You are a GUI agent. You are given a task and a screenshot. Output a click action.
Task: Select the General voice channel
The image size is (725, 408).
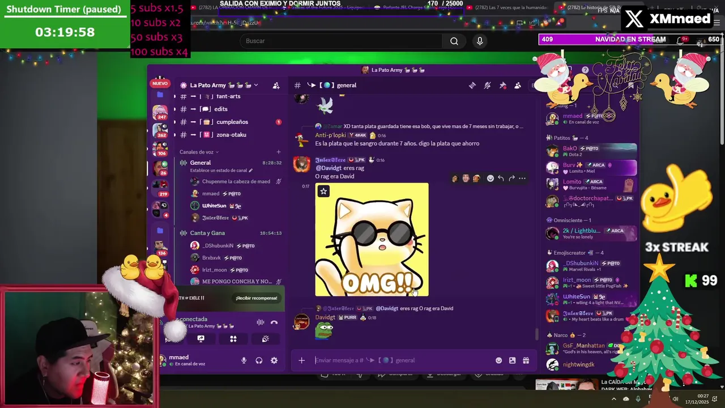229,163
